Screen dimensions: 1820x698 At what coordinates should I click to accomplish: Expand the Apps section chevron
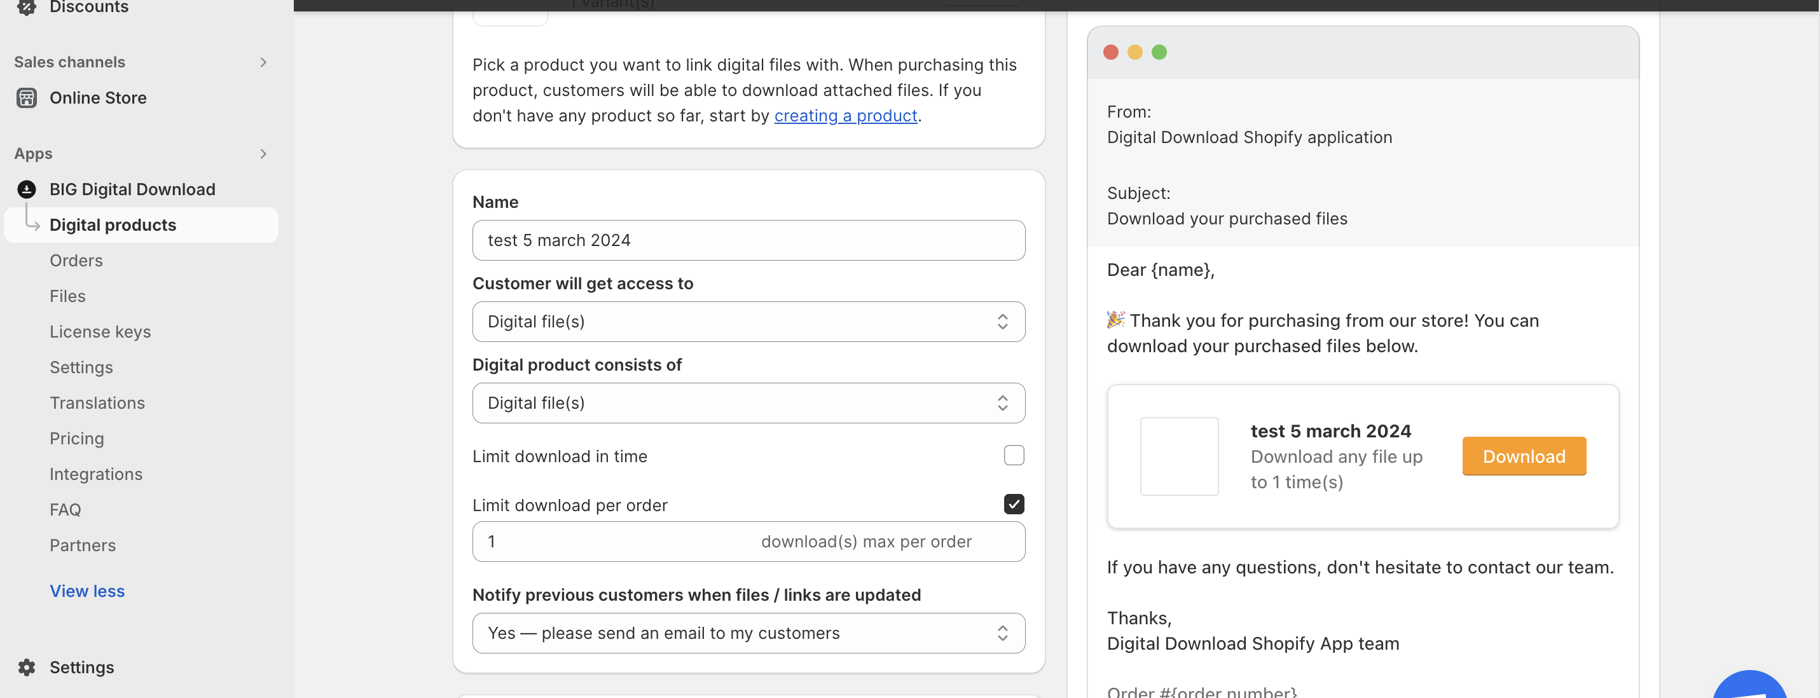[x=263, y=154]
